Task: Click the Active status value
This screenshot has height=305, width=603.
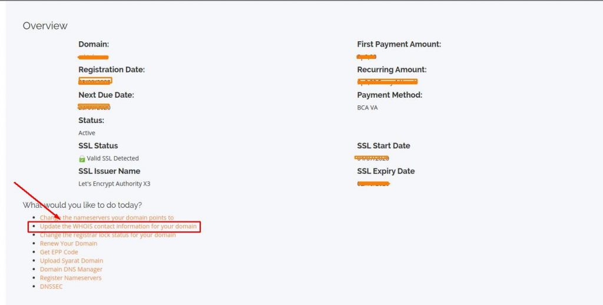Action: point(87,133)
